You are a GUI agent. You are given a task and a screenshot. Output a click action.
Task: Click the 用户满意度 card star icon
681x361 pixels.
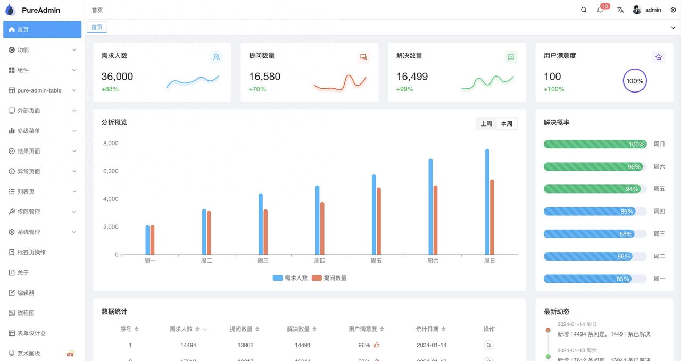659,57
